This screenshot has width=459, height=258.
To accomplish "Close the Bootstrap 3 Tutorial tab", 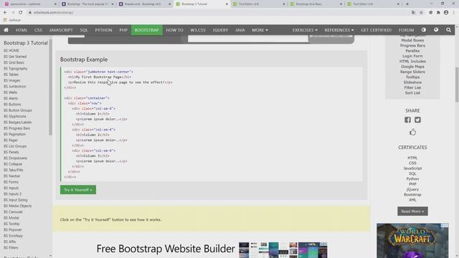I will click(227, 4).
